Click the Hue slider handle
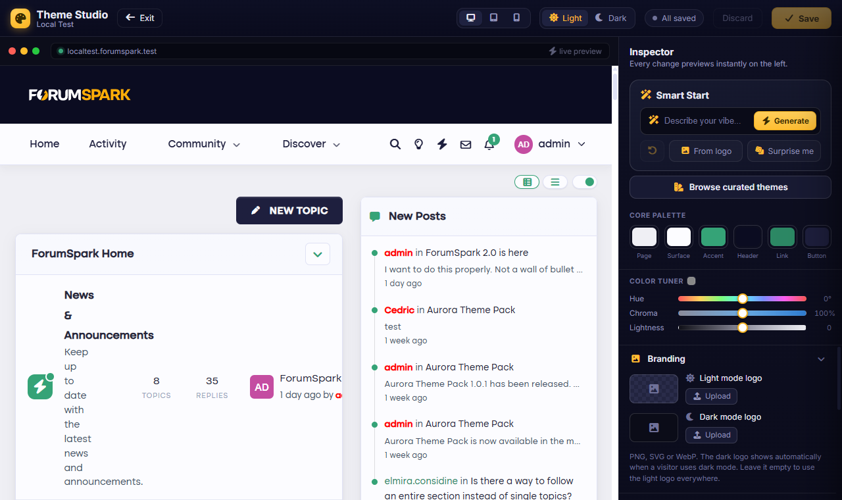This screenshot has width=842, height=500. pos(743,299)
